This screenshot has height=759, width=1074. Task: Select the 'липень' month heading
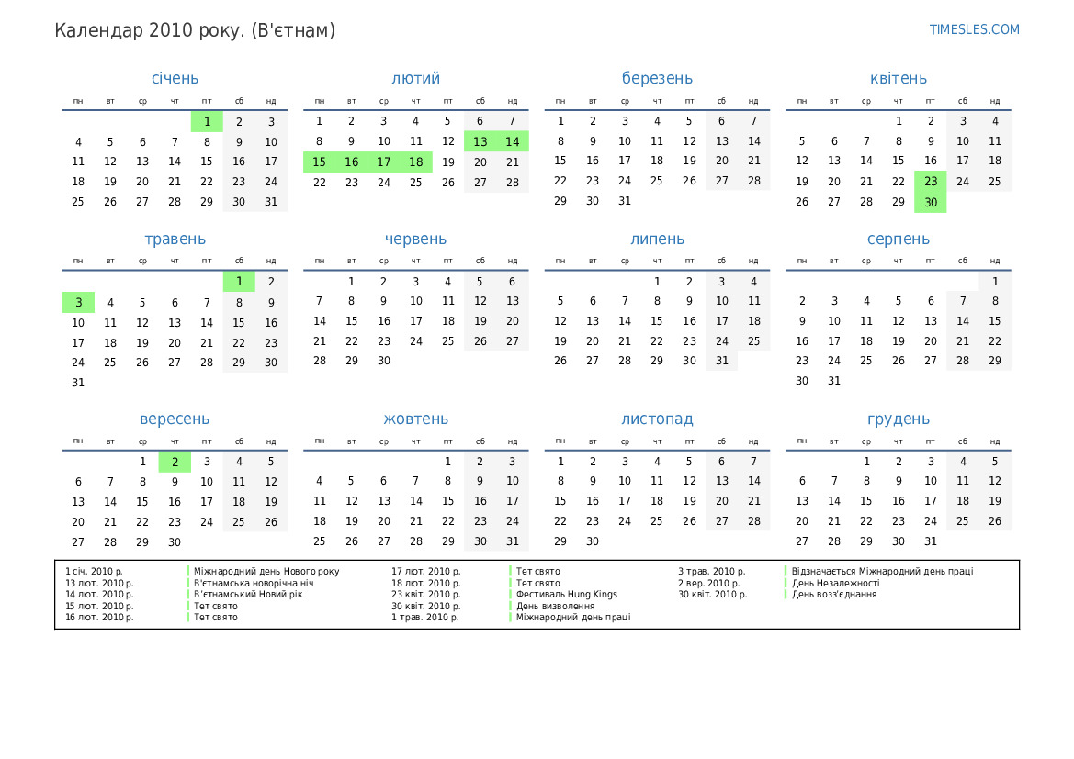[x=657, y=240]
